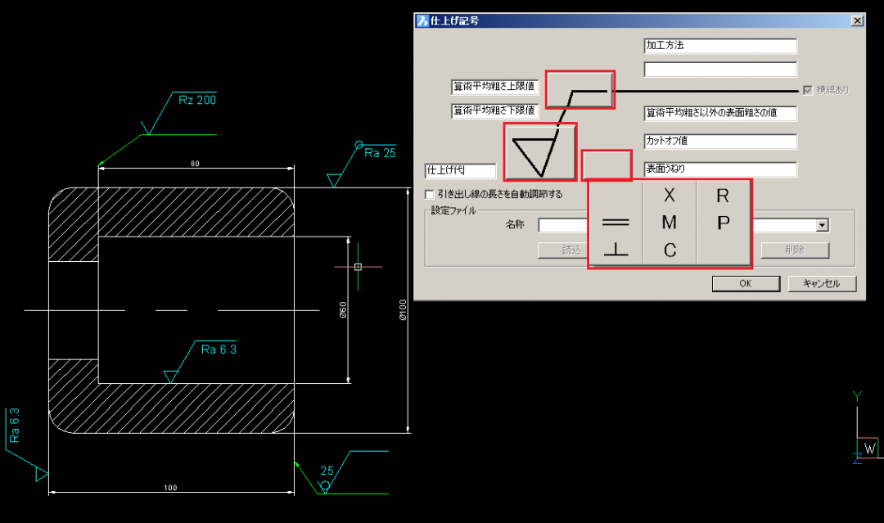Click the empty field below 加工方法
The image size is (884, 523).
pyautogui.click(x=720, y=70)
